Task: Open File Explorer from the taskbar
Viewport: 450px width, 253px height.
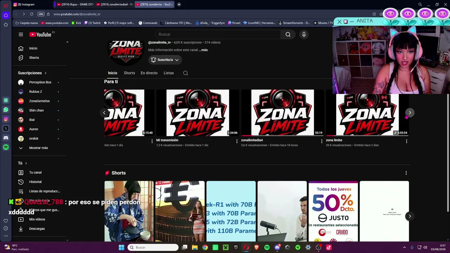Action: (x=195, y=247)
